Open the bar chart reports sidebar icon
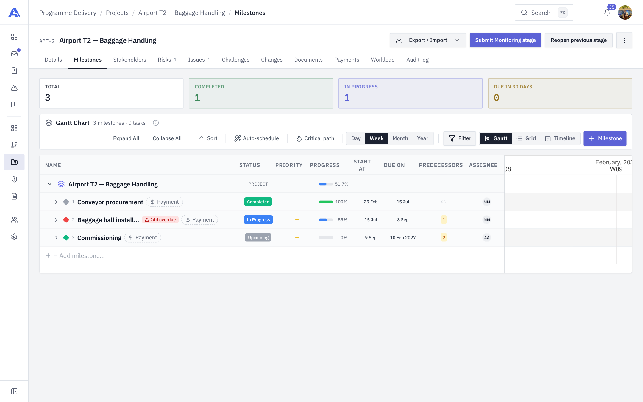The image size is (643, 402). pyautogui.click(x=14, y=105)
